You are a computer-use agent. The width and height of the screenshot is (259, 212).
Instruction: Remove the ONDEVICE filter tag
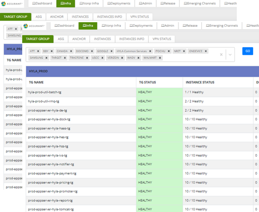tap(206, 51)
